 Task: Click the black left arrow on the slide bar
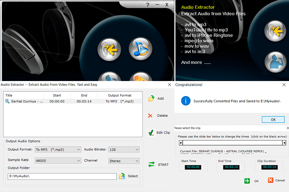(x=181, y=143)
